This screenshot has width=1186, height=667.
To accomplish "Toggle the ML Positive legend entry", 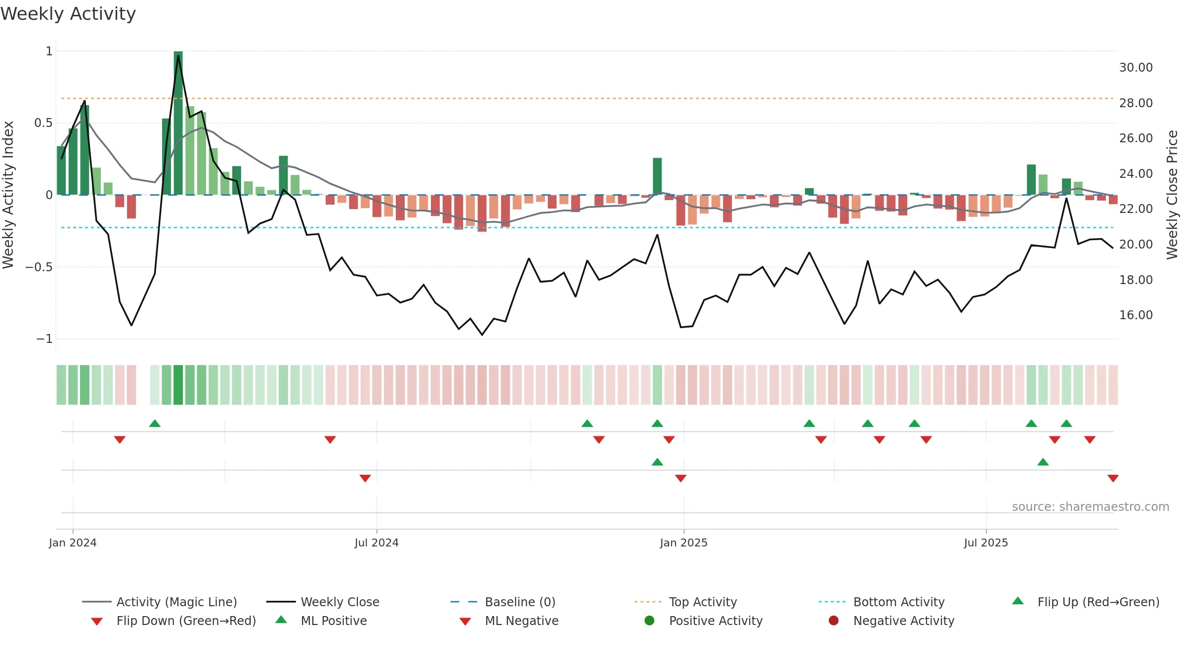I will coord(321,621).
